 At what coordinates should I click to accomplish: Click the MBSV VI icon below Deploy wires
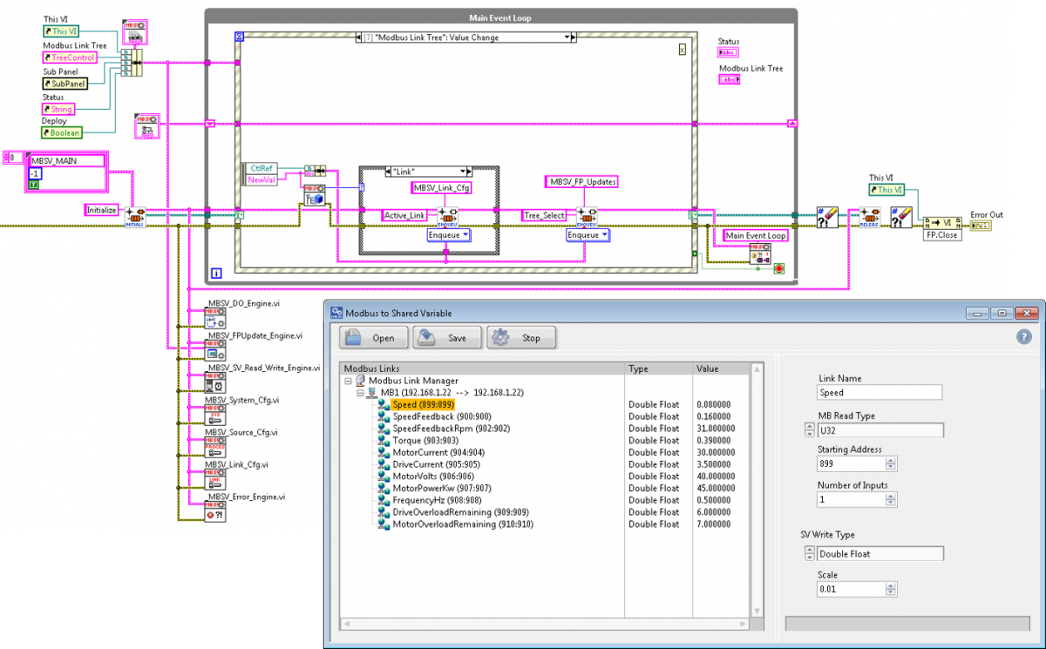(x=147, y=125)
